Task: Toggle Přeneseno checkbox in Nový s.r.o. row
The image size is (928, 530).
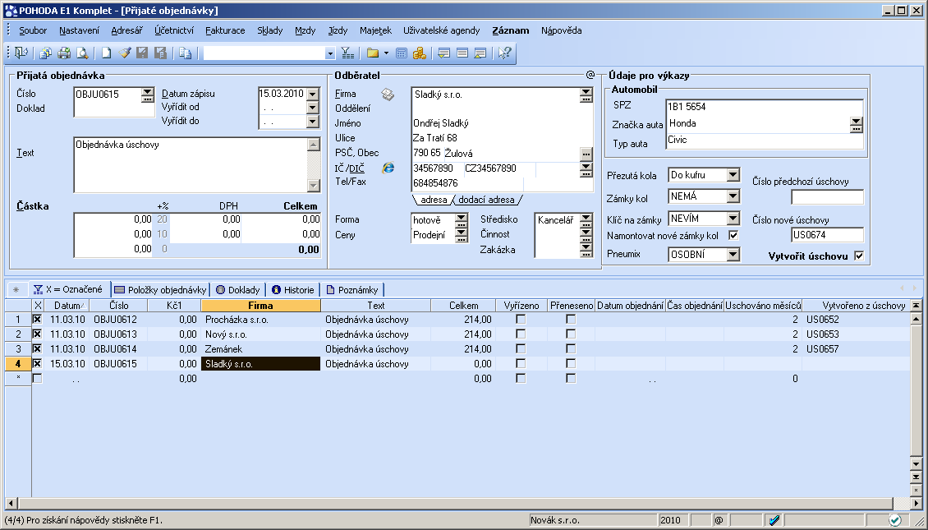Action: click(571, 334)
